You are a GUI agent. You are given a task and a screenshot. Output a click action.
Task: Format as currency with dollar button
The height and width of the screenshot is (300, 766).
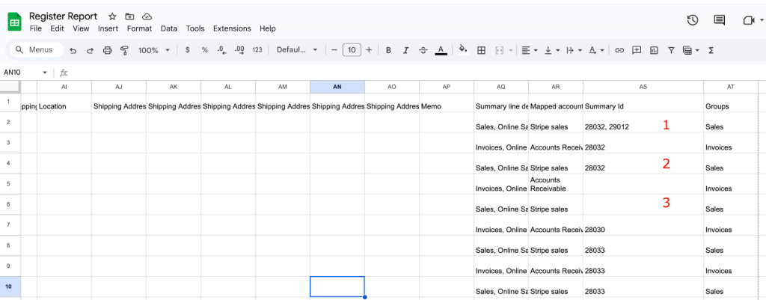tap(187, 50)
